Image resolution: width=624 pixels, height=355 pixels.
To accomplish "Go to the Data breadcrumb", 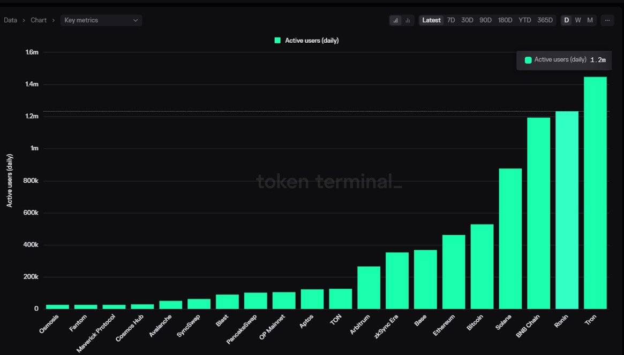I will pyautogui.click(x=10, y=20).
